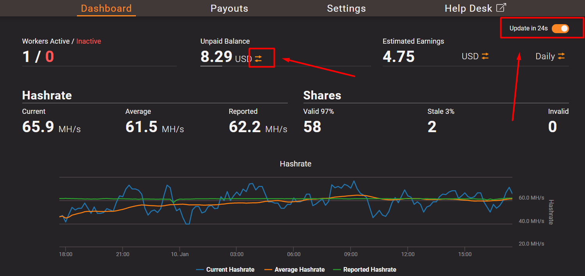
Task: Click the orange Average Hashrate legend line
Action: point(269,269)
